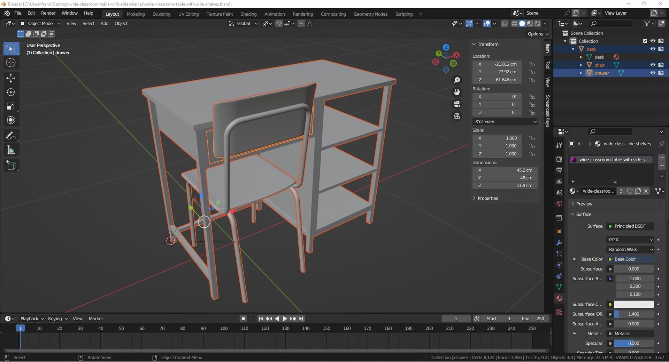
Task: Open the File menu
Action: [x=18, y=13]
